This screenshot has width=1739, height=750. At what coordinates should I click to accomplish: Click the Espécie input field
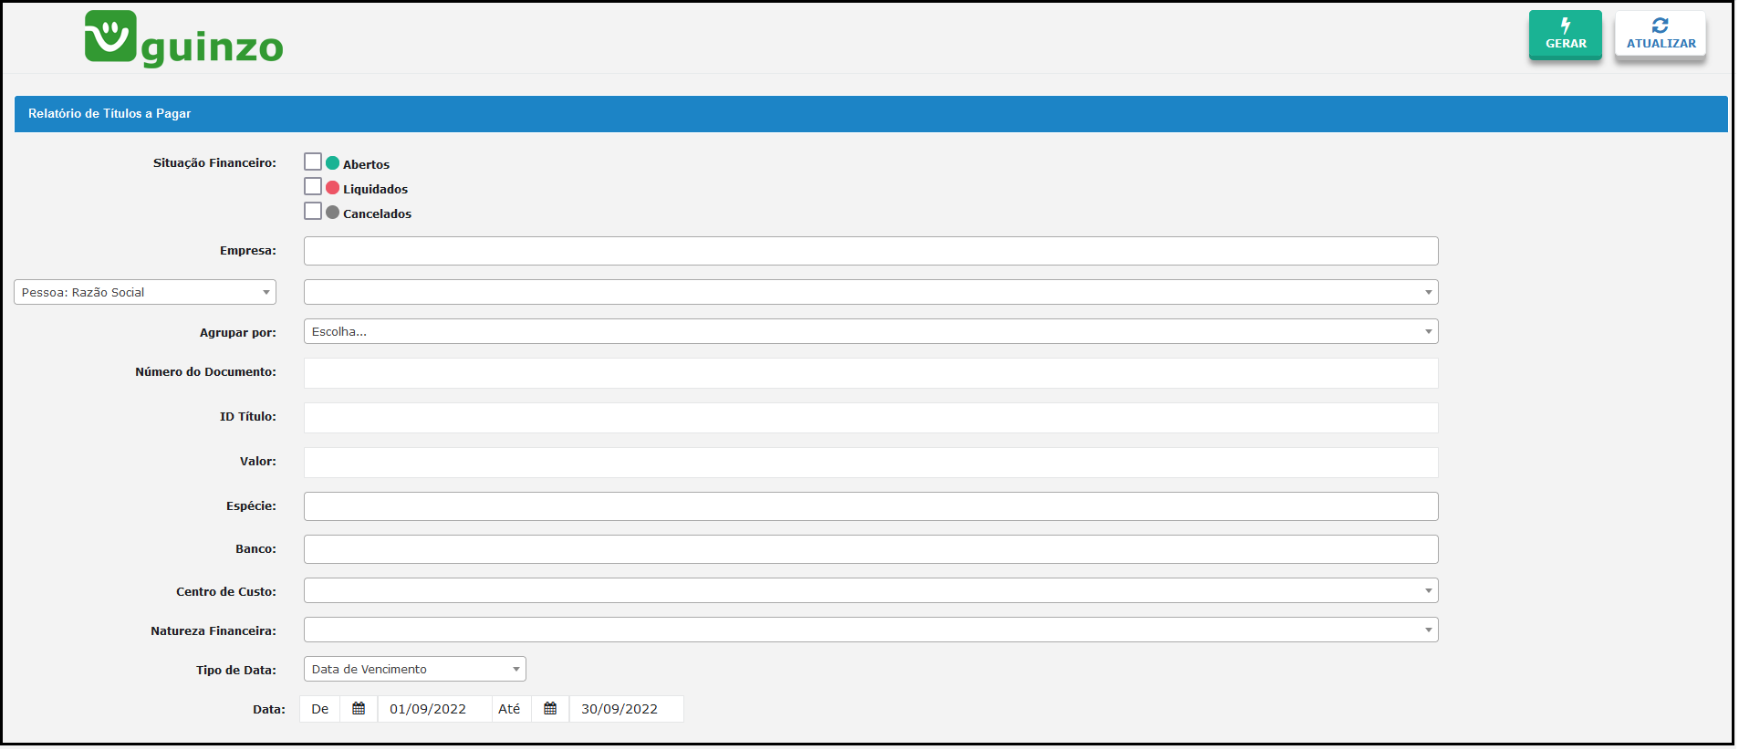point(870,506)
